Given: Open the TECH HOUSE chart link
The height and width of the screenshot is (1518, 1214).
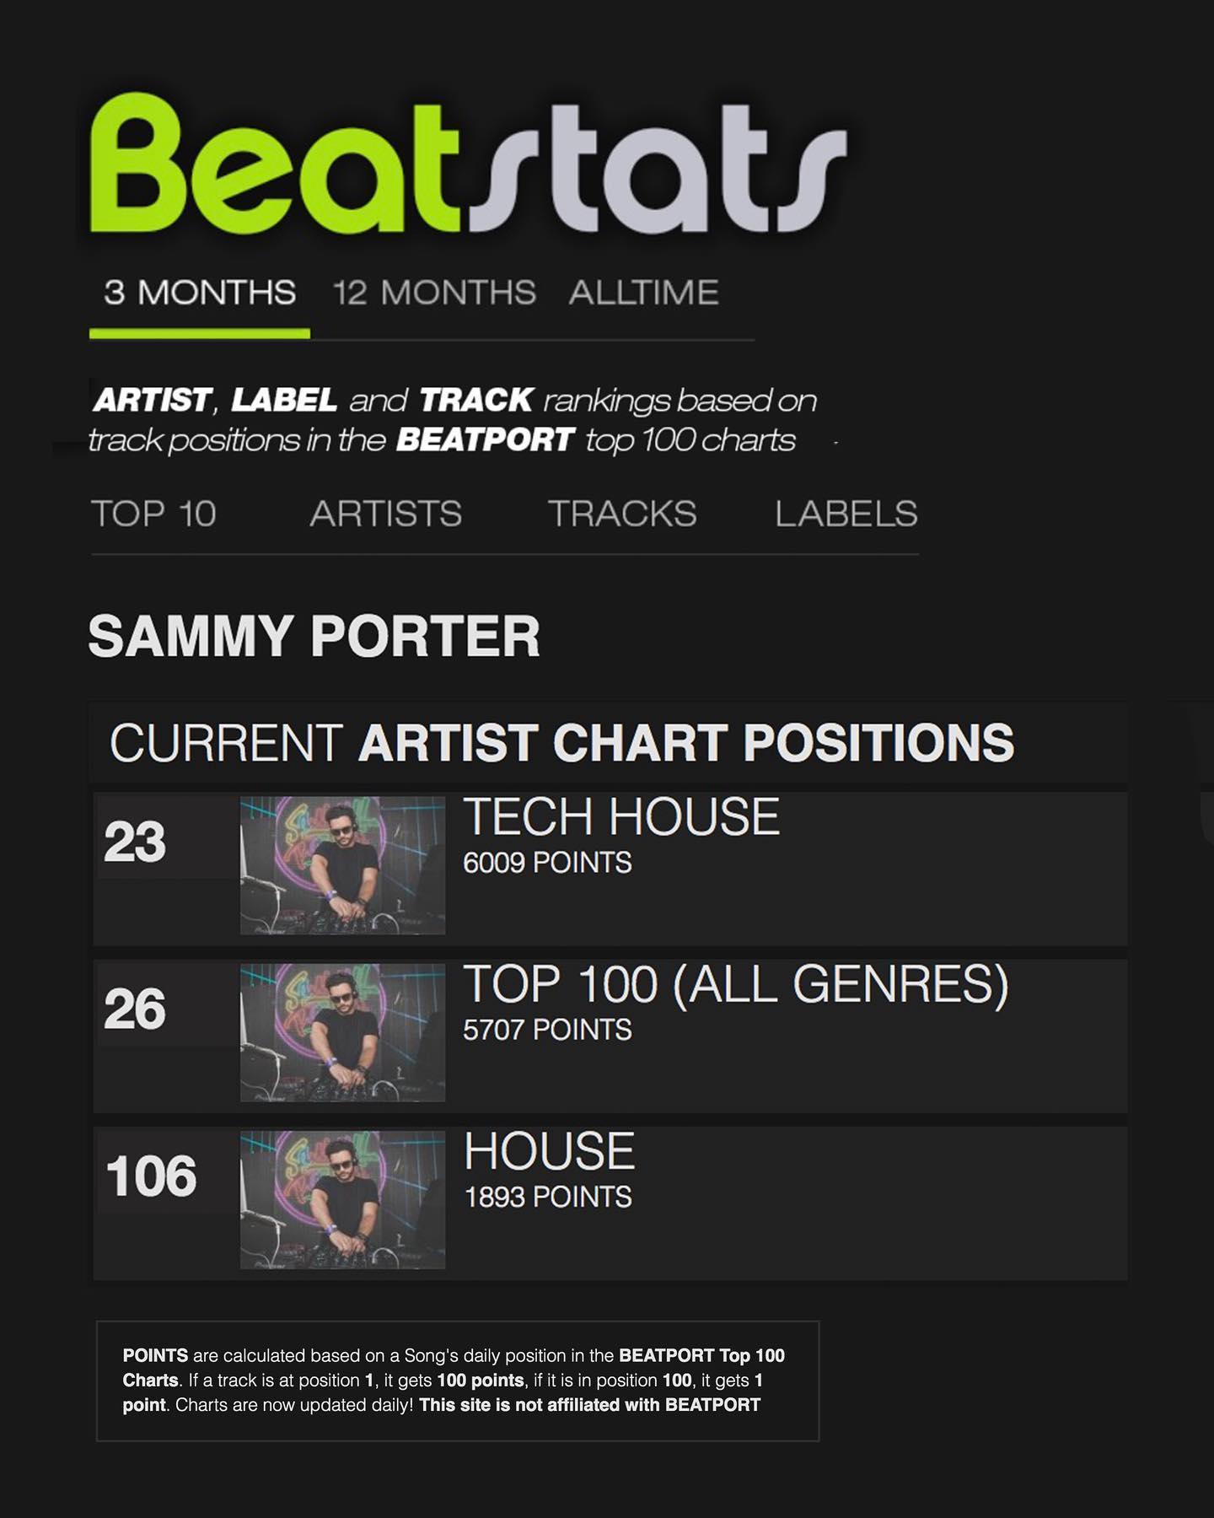Looking at the screenshot, I should (621, 816).
